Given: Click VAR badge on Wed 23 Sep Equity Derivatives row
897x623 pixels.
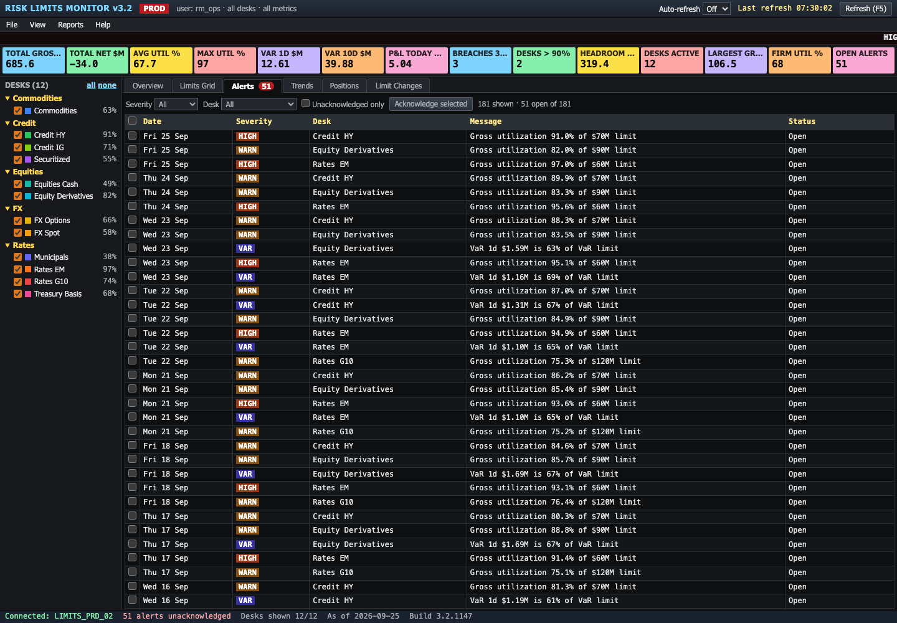Looking at the screenshot, I should point(245,249).
